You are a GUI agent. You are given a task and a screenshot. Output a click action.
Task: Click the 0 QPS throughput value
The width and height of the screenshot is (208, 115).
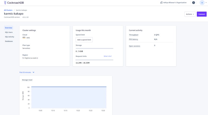tap(157, 35)
